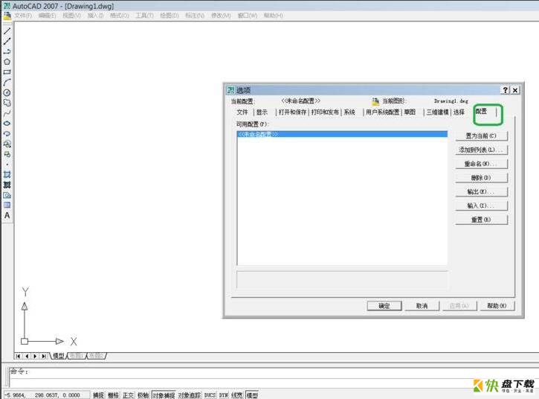The width and height of the screenshot is (539, 399).
Task: Toggle 极轴 polar tracking in status bar
Action: click(143, 395)
